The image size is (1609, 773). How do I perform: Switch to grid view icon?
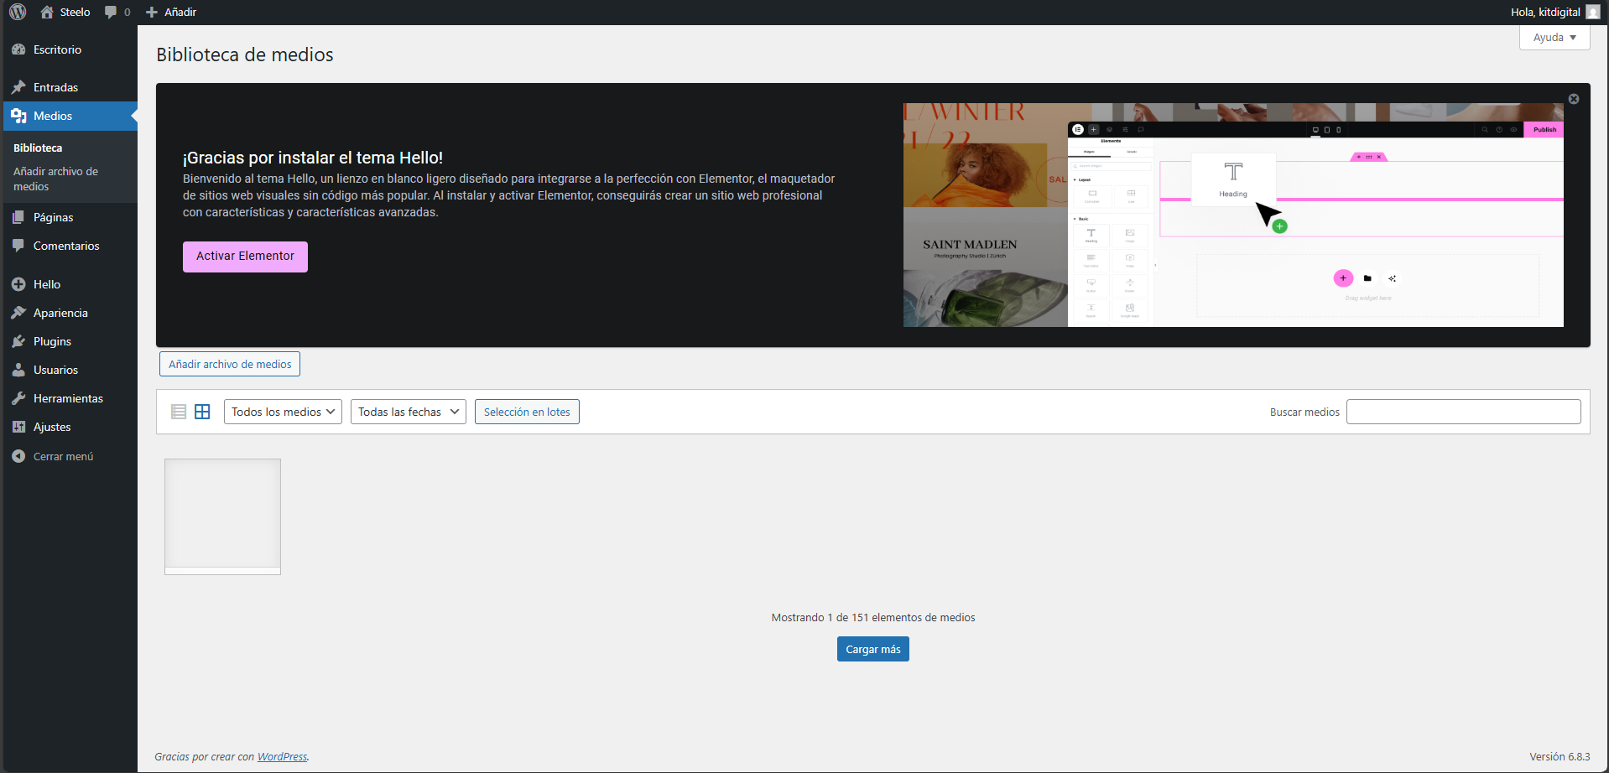pyautogui.click(x=202, y=412)
